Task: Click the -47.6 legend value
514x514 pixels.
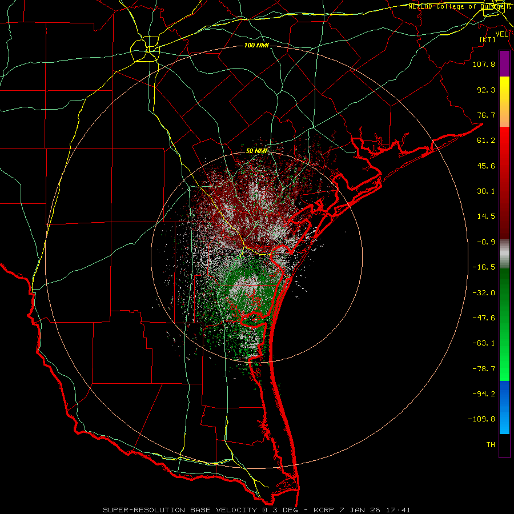Action: (x=484, y=318)
